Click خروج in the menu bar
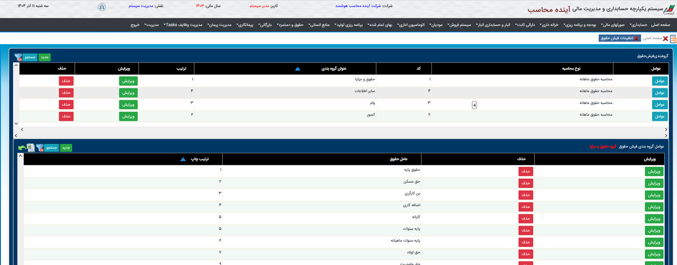Viewport: 677px width, 265px height. [135, 25]
